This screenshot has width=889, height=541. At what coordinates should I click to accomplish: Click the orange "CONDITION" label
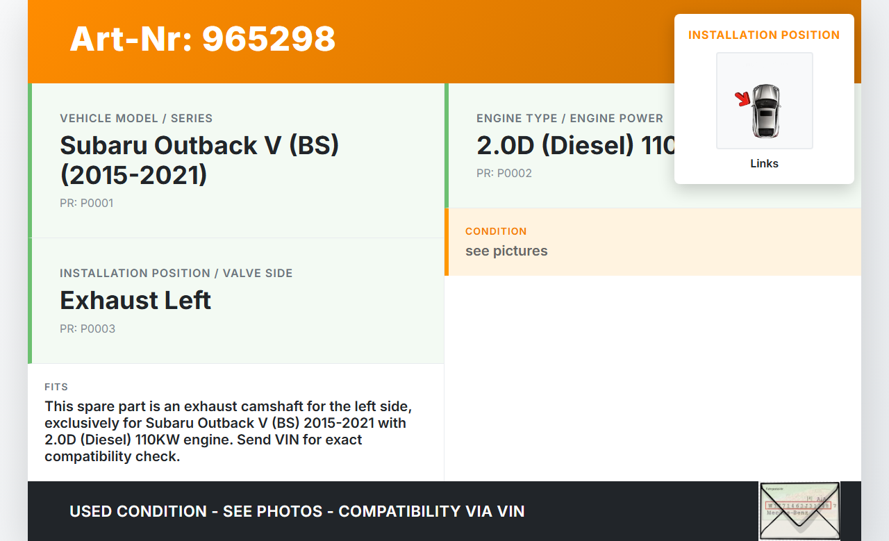pos(496,231)
